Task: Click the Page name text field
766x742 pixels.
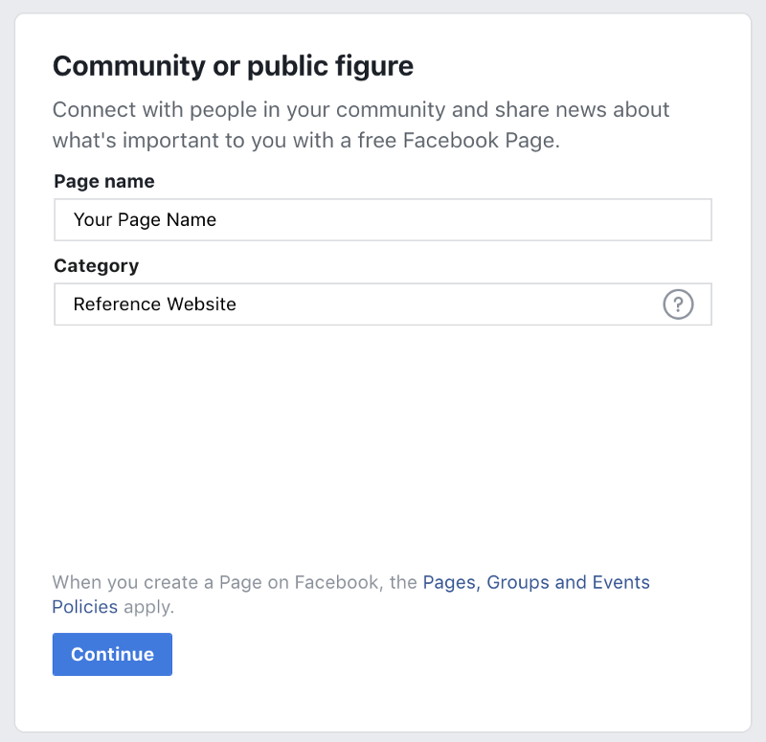Action: pyautogui.click(x=383, y=219)
